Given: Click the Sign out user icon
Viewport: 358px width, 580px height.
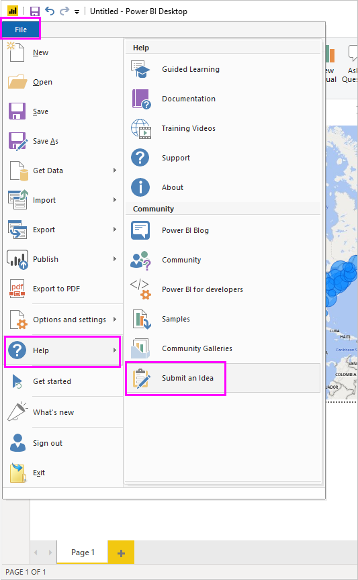Looking at the screenshot, I should (17, 443).
